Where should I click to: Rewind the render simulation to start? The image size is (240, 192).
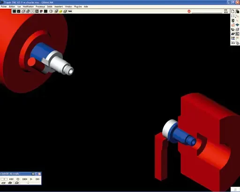[x=11, y=179]
